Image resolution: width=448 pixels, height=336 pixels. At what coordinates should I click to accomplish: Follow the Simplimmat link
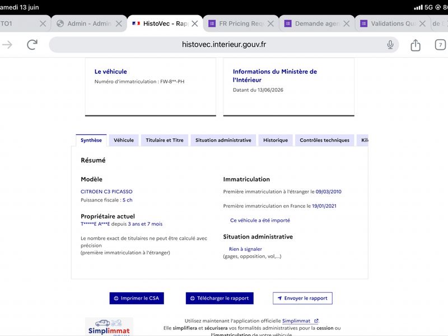(x=300, y=321)
